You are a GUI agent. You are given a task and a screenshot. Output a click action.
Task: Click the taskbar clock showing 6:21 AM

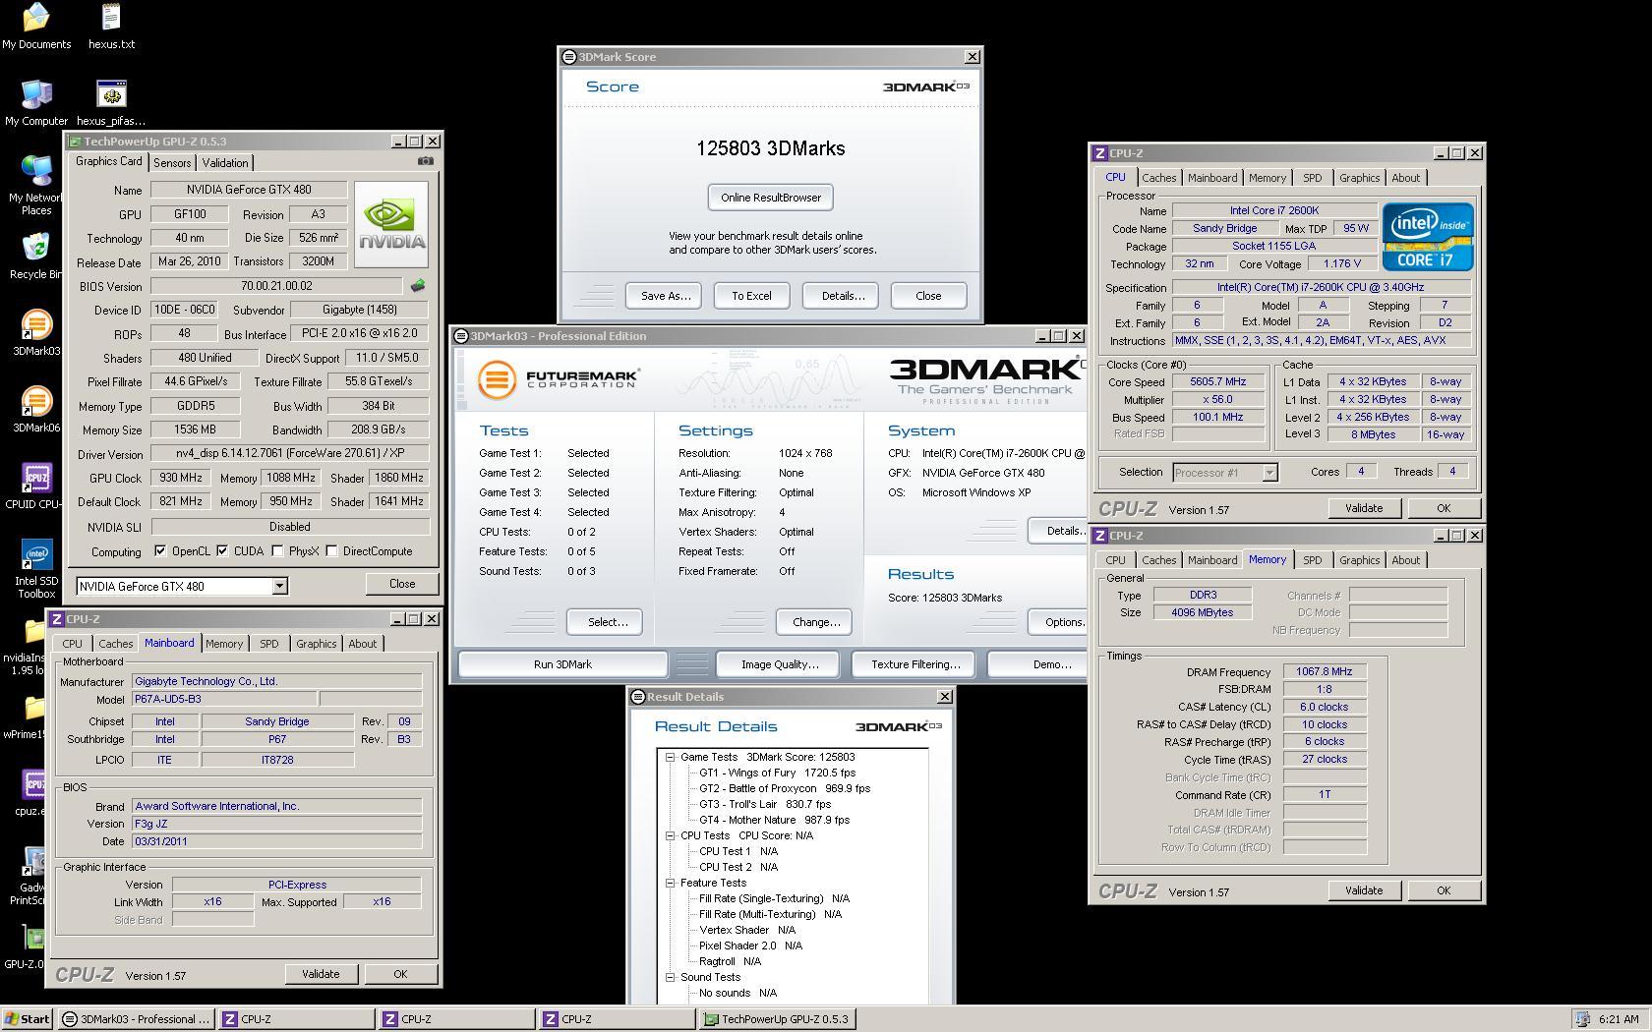(x=1619, y=1019)
